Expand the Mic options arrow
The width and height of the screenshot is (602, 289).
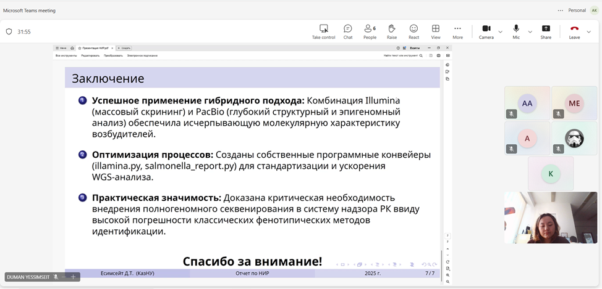(530, 31)
